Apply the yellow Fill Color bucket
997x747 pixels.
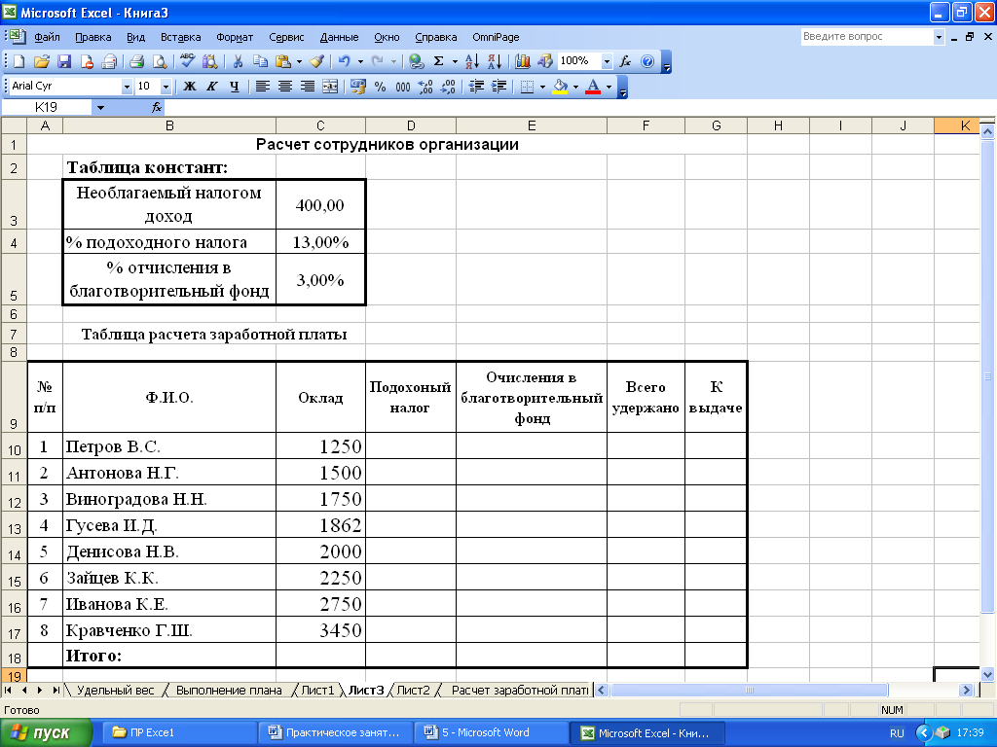click(560, 87)
